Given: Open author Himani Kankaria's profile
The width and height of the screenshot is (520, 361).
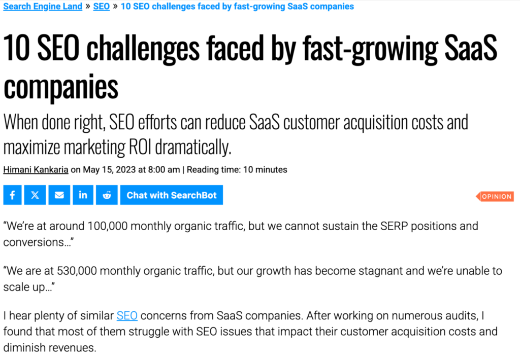Looking at the screenshot, I should tap(36, 169).
